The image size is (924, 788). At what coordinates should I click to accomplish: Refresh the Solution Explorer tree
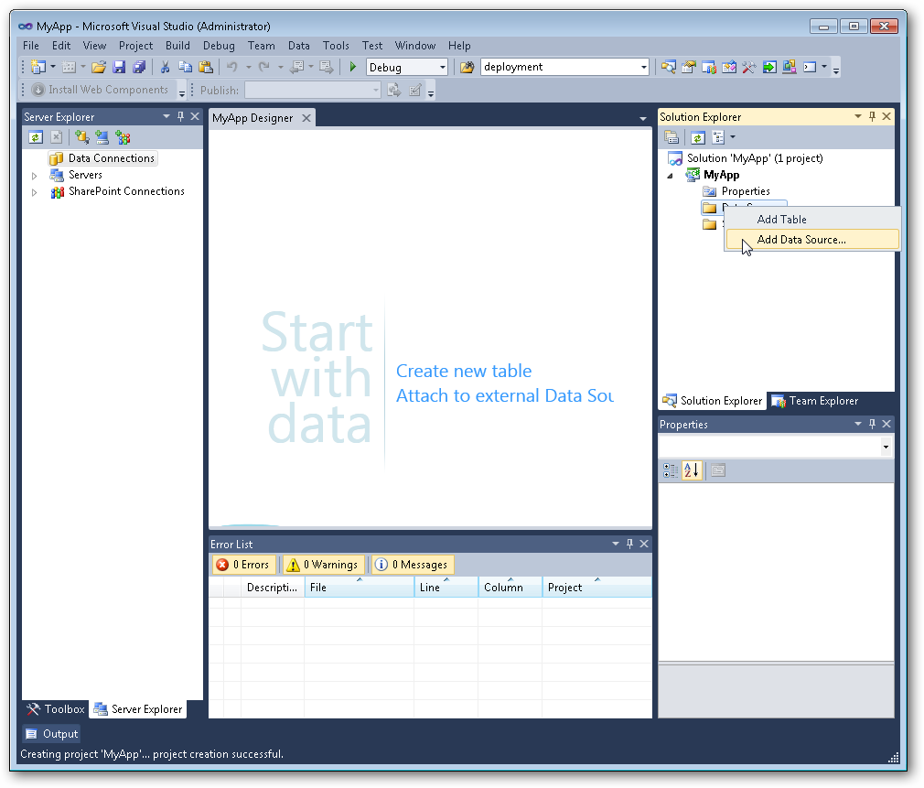[x=698, y=136]
